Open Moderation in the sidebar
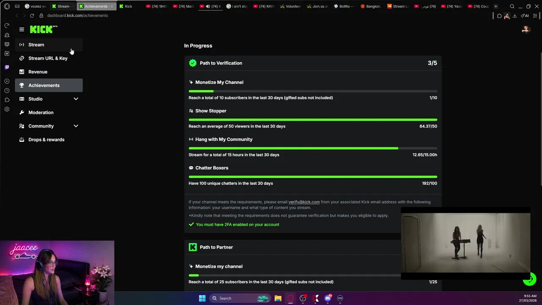542x305 pixels. click(49, 112)
